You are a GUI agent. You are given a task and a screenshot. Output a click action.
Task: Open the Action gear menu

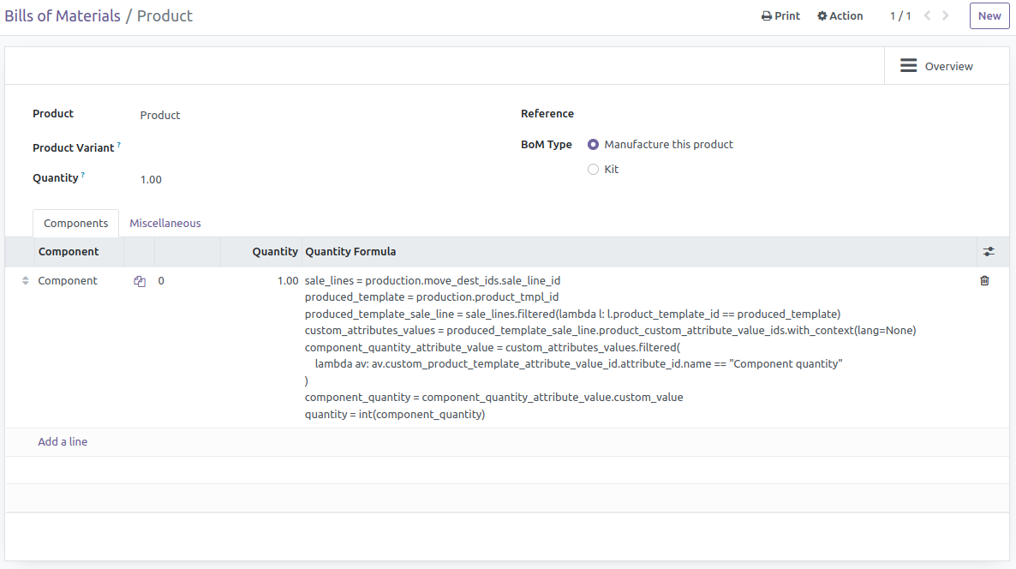pos(840,16)
